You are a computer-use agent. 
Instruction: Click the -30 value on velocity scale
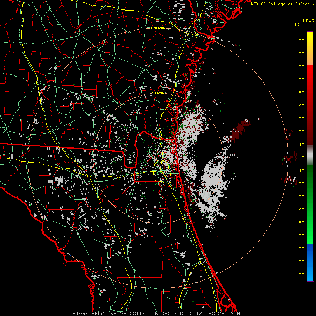(x=300, y=197)
